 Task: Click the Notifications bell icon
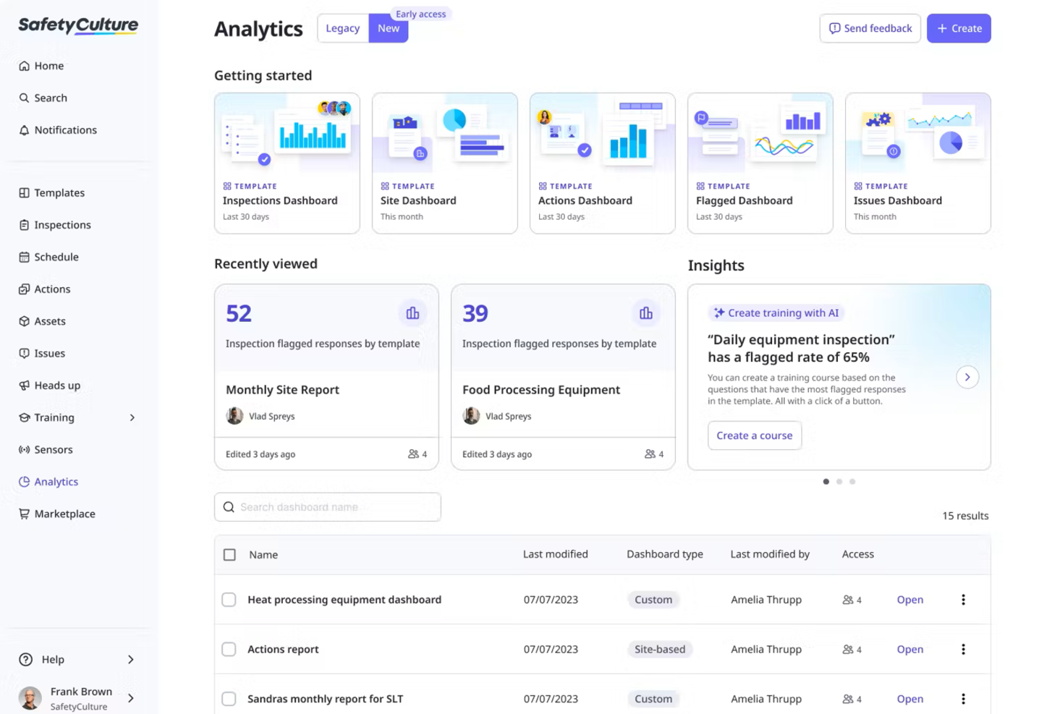tap(24, 130)
